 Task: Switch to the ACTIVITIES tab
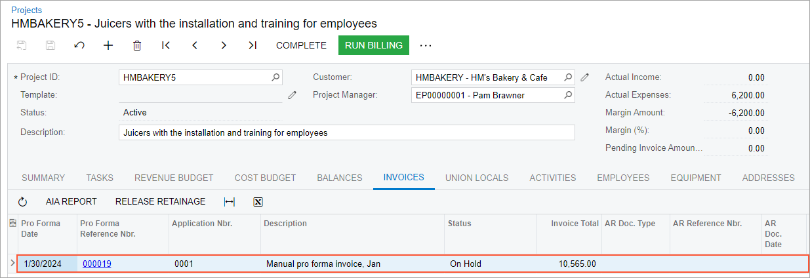click(x=553, y=178)
